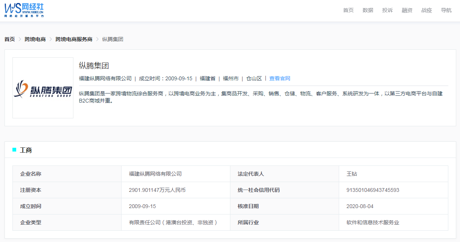Open the 投诉 navigation item
Viewport: 460px width, 242px height.
click(387, 10)
